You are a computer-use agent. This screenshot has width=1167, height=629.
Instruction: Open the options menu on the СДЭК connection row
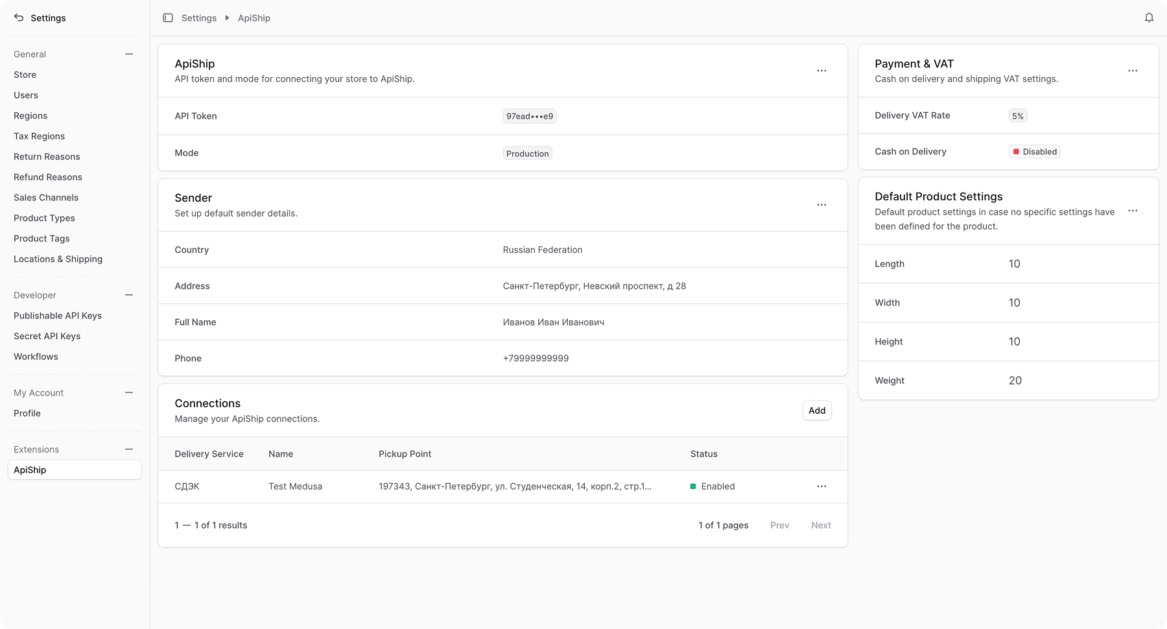coord(821,486)
